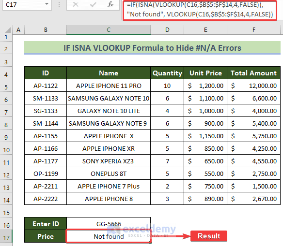Select total amount cell $1,500.00
Viewport: 283px width, 246px height.
(x=253, y=186)
